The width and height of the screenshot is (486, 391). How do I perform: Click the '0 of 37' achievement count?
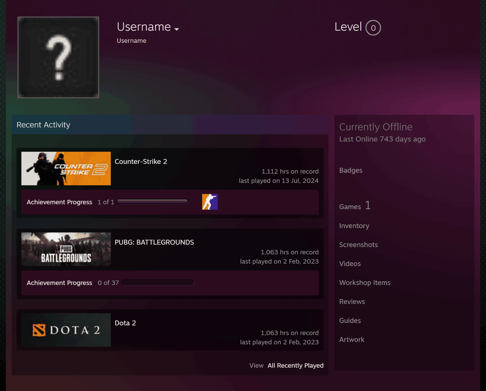pyautogui.click(x=108, y=283)
